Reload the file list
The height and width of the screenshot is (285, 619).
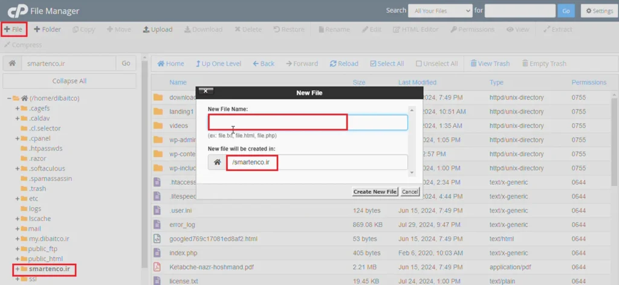(344, 63)
